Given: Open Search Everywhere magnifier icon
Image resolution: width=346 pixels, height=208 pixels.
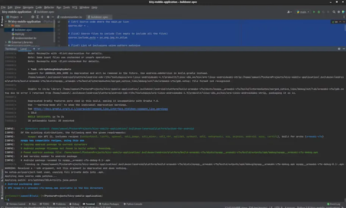Looking at the screenshot, I should [334, 12].
